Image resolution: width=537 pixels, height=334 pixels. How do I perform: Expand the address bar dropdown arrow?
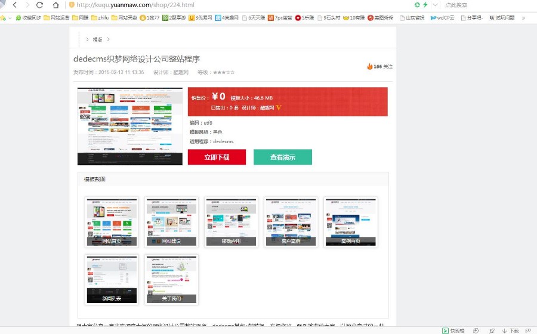[x=435, y=5]
